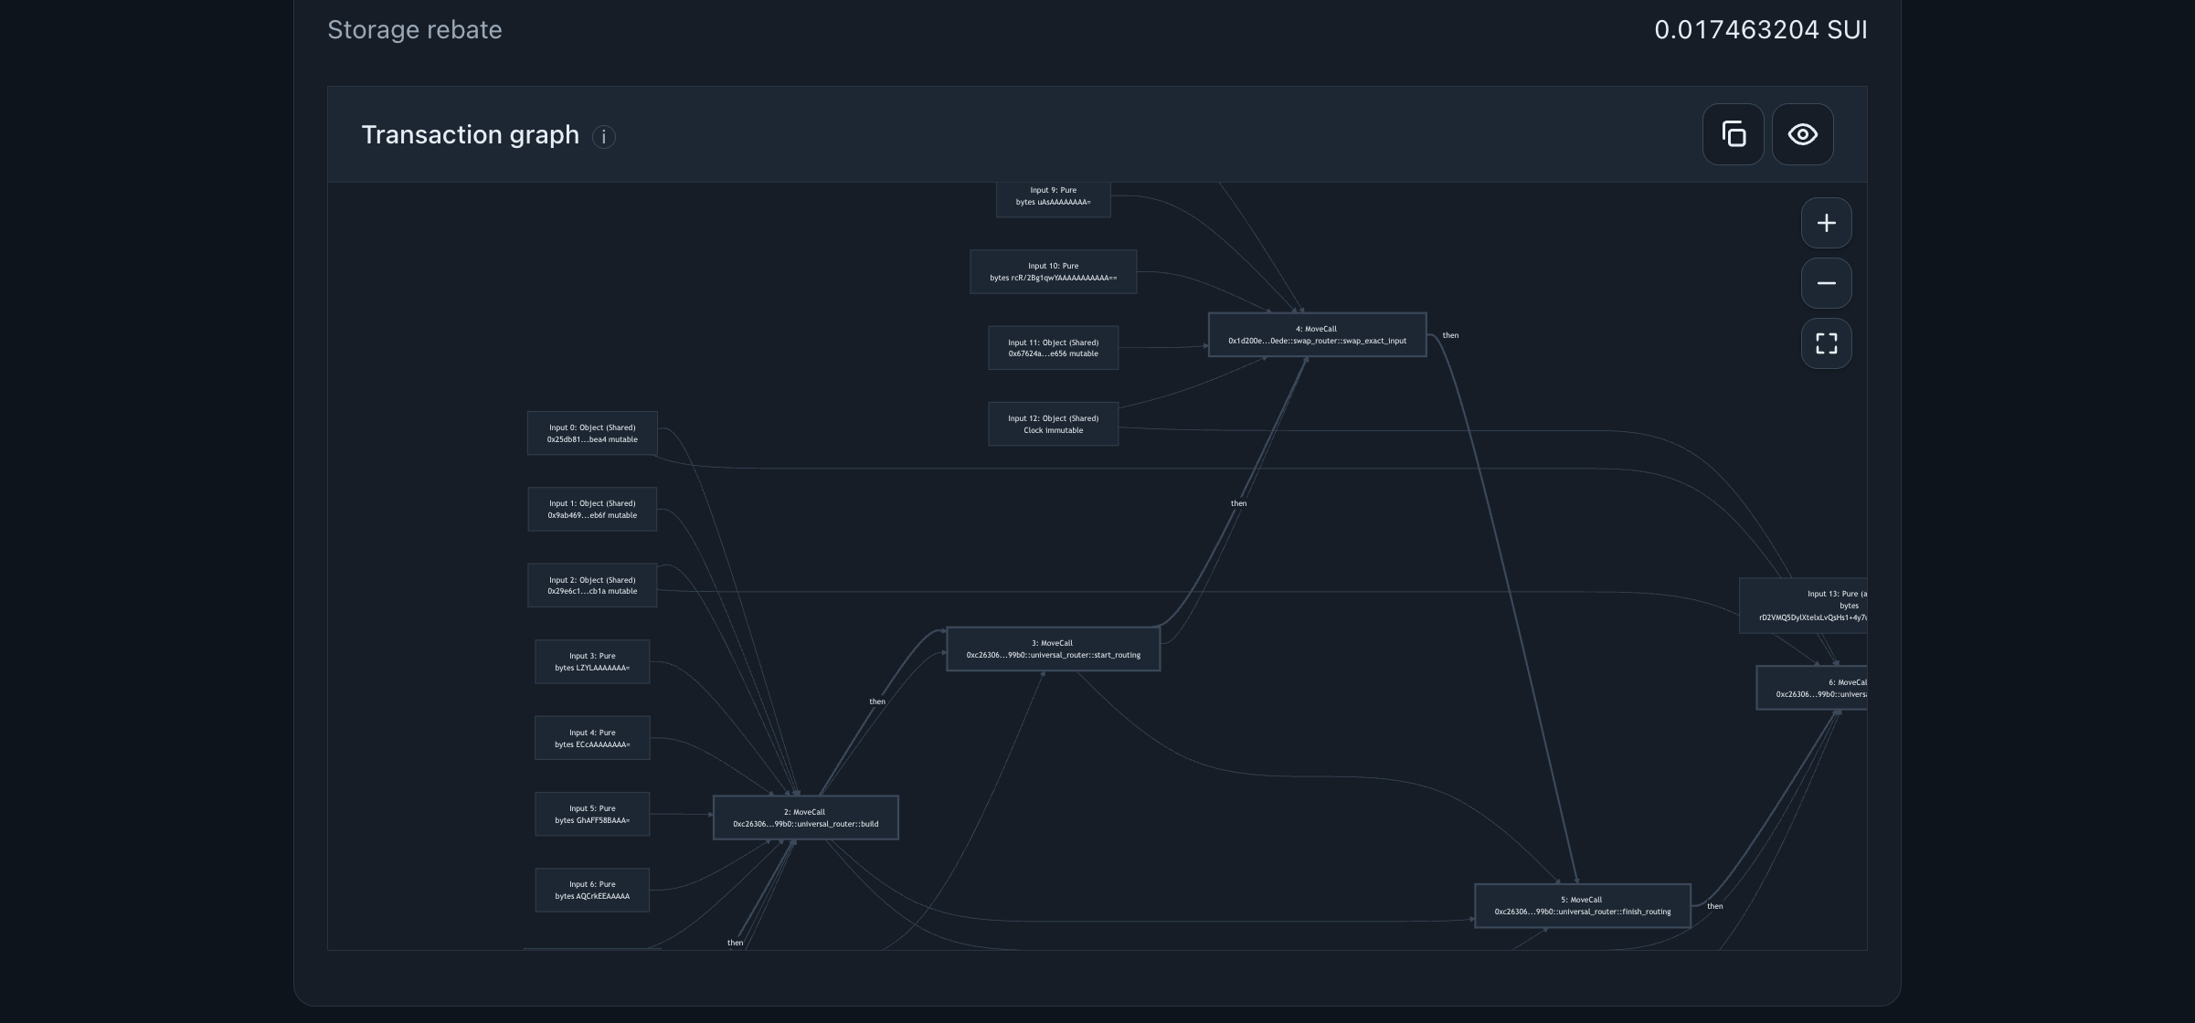This screenshot has width=2195, height=1023.
Task: Click the Transaction graph heading
Action: click(471, 134)
